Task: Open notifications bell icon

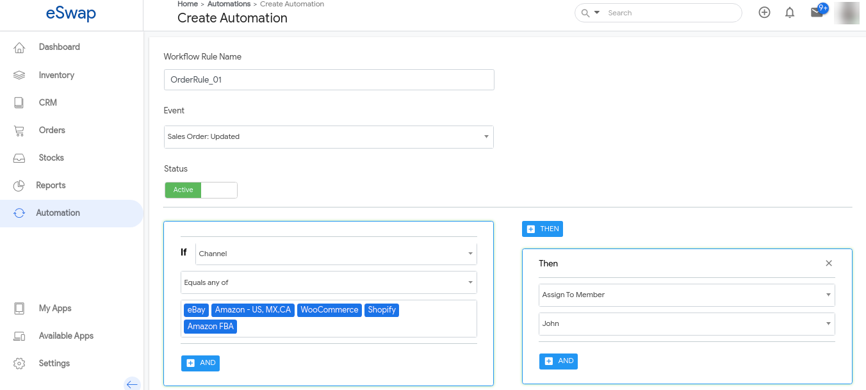Action: [x=790, y=13]
